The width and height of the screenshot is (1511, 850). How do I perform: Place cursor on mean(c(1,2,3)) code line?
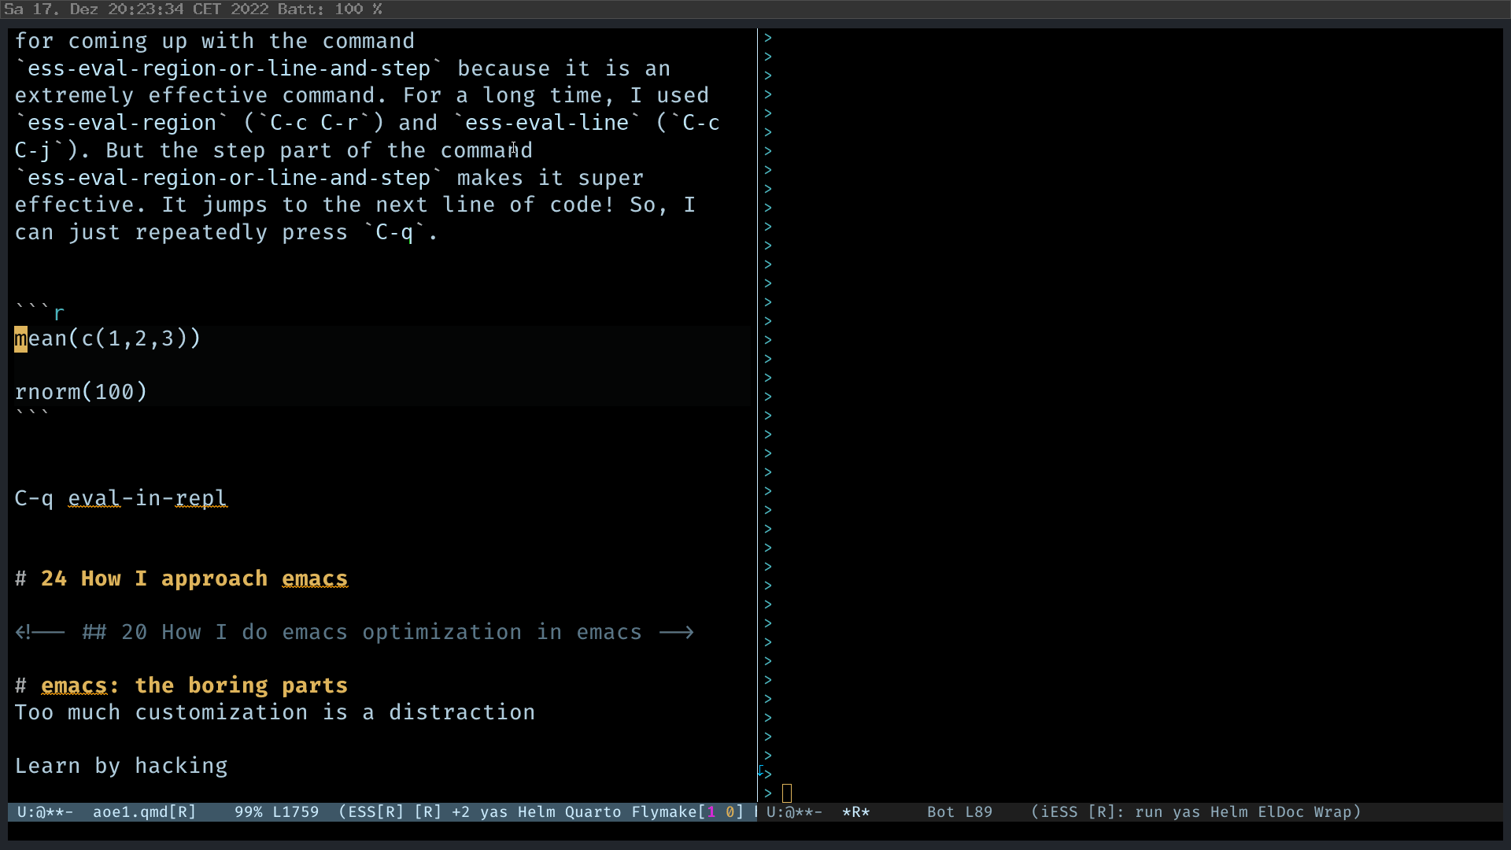(108, 338)
